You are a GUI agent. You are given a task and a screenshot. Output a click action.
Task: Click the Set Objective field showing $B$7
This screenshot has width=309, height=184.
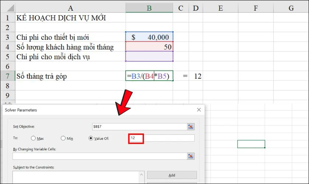point(139,127)
